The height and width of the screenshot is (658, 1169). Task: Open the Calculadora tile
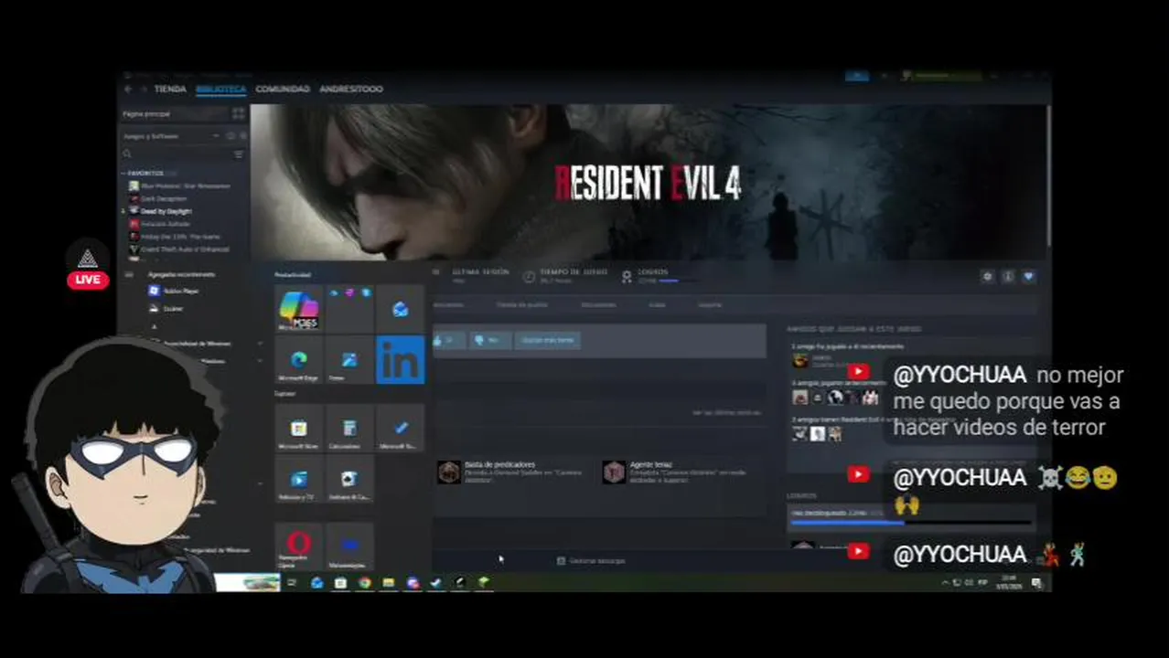coord(349,429)
